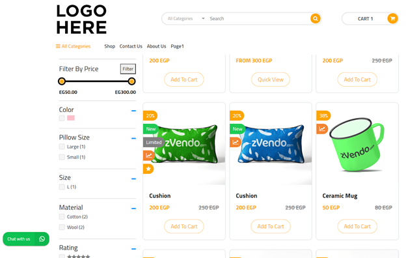Tick the Large pillow size checkbox
The width and height of the screenshot is (406, 258).
click(x=62, y=147)
